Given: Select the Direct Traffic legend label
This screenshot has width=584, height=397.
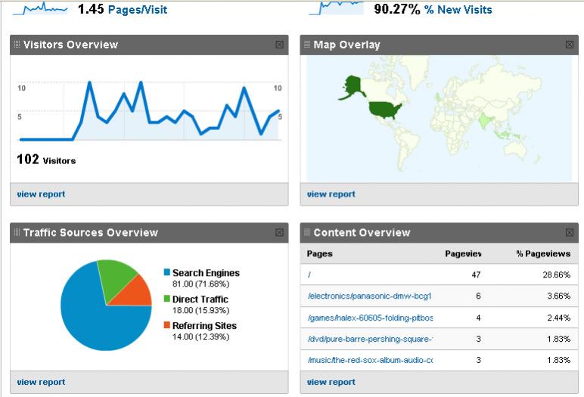Looking at the screenshot, I should [200, 299].
